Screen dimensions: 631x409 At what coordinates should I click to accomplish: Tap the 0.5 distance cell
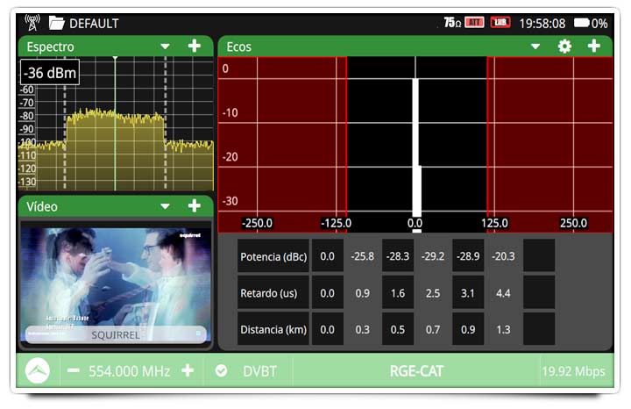coord(398,330)
